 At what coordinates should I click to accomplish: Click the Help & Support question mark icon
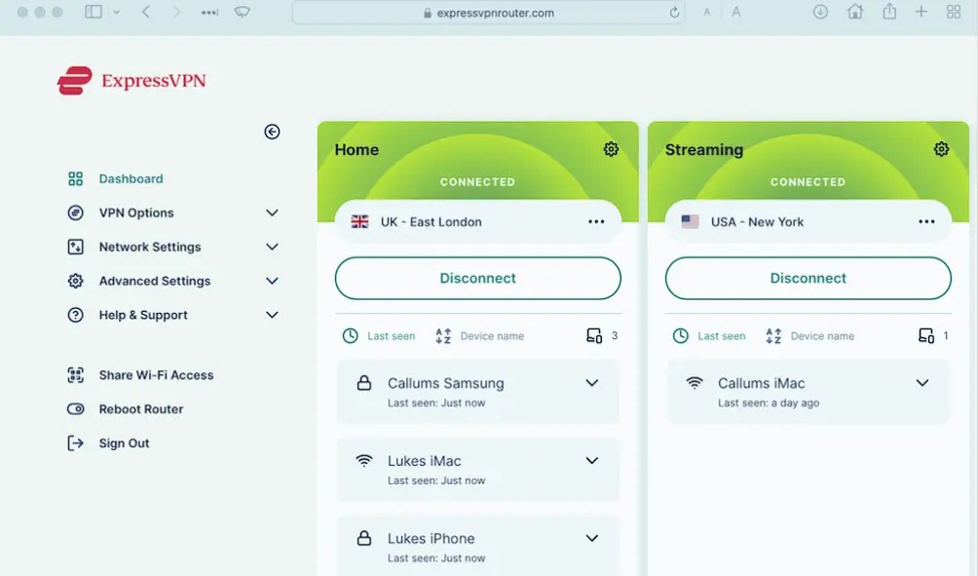(75, 315)
